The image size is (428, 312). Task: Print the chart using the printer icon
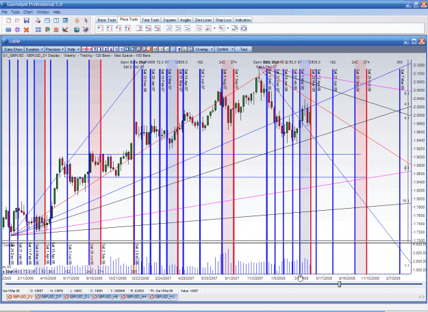coord(38,21)
